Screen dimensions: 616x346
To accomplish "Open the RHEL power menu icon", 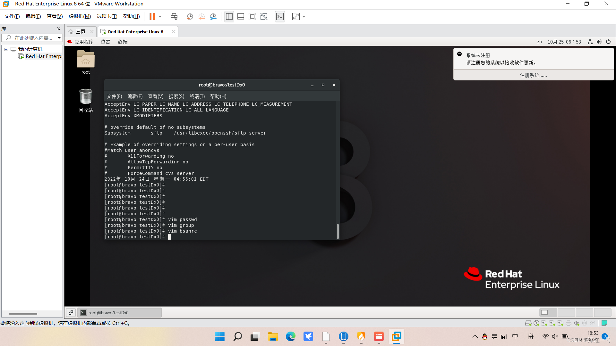I will pos(608,42).
